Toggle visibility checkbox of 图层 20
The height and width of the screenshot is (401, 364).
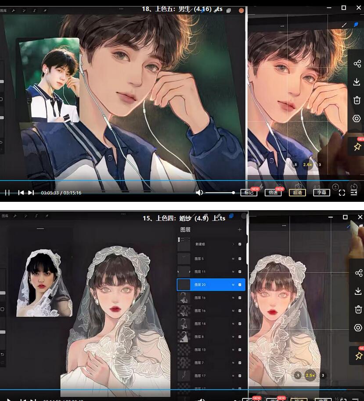pyautogui.click(x=240, y=285)
